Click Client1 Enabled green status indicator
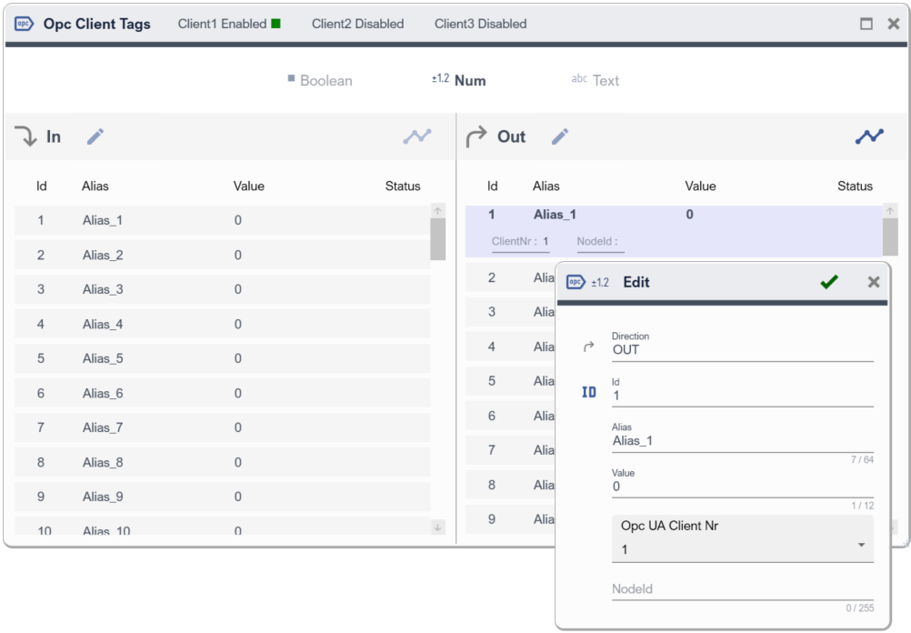 click(x=275, y=24)
